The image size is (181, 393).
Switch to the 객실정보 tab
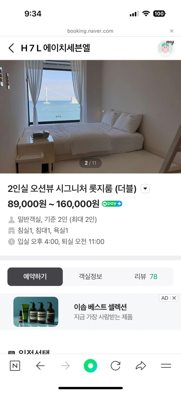pyautogui.click(x=90, y=277)
